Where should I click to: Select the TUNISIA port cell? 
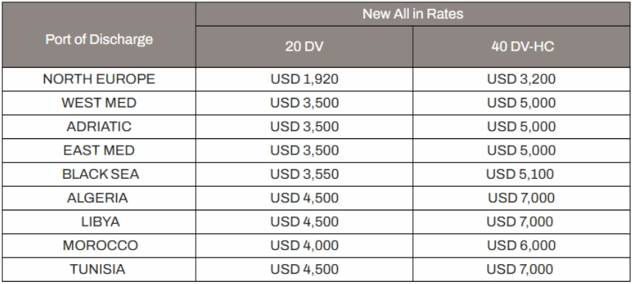tap(99, 269)
